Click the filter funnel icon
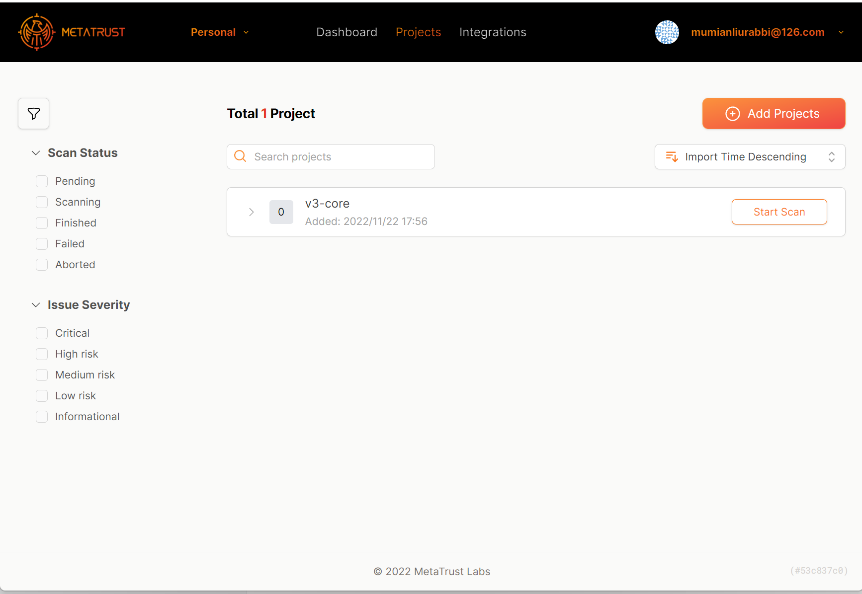862x594 pixels. point(34,114)
